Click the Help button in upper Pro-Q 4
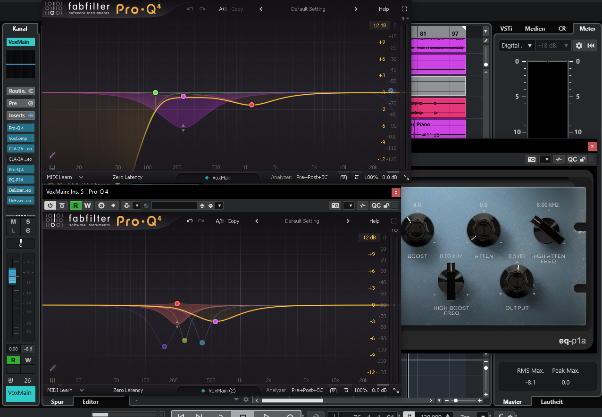The width and height of the screenshot is (602, 417). click(384, 9)
